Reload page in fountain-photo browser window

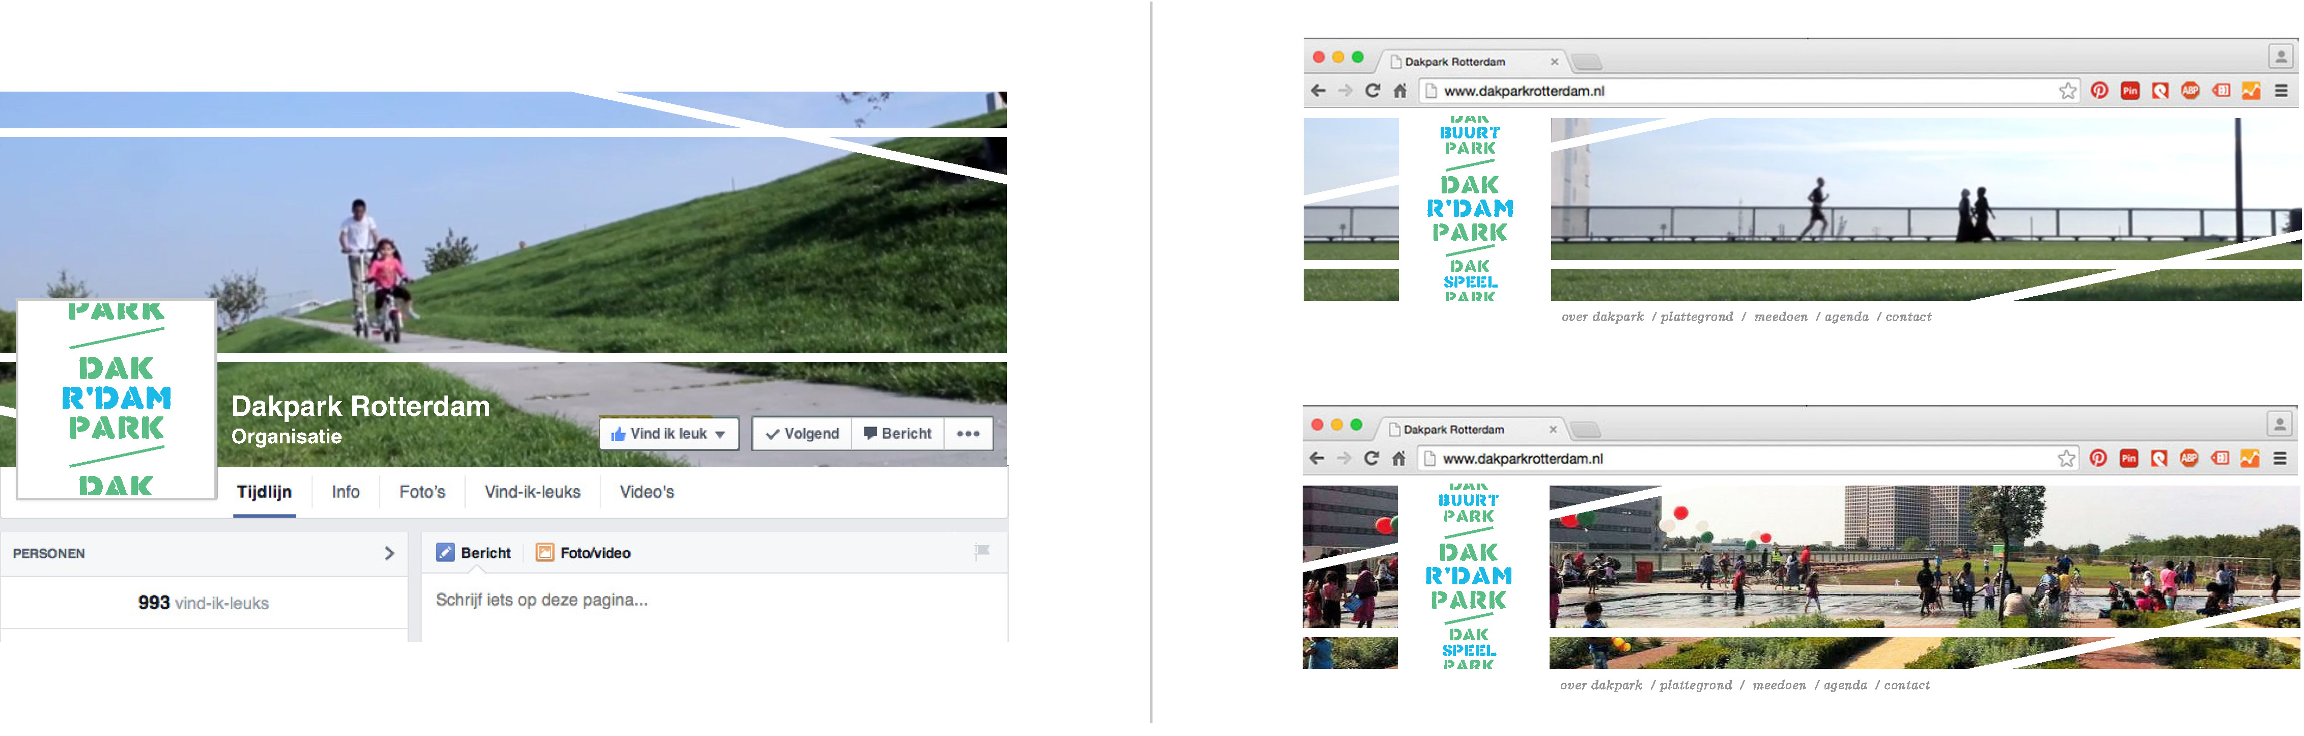tap(1371, 458)
